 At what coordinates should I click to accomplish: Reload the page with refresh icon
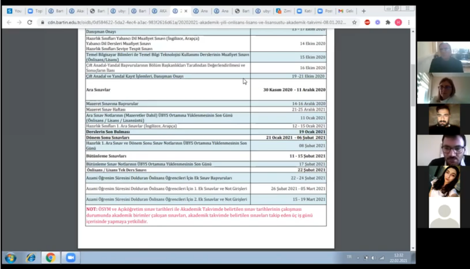[30, 22]
